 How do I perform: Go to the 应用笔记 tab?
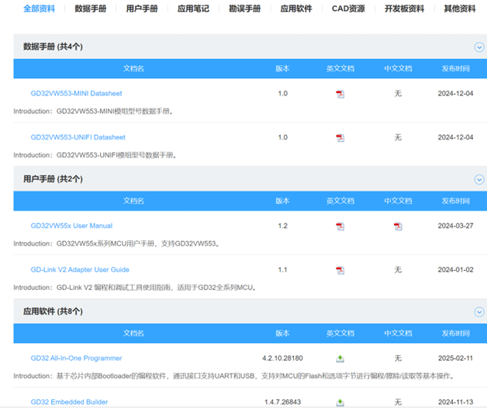point(193,9)
